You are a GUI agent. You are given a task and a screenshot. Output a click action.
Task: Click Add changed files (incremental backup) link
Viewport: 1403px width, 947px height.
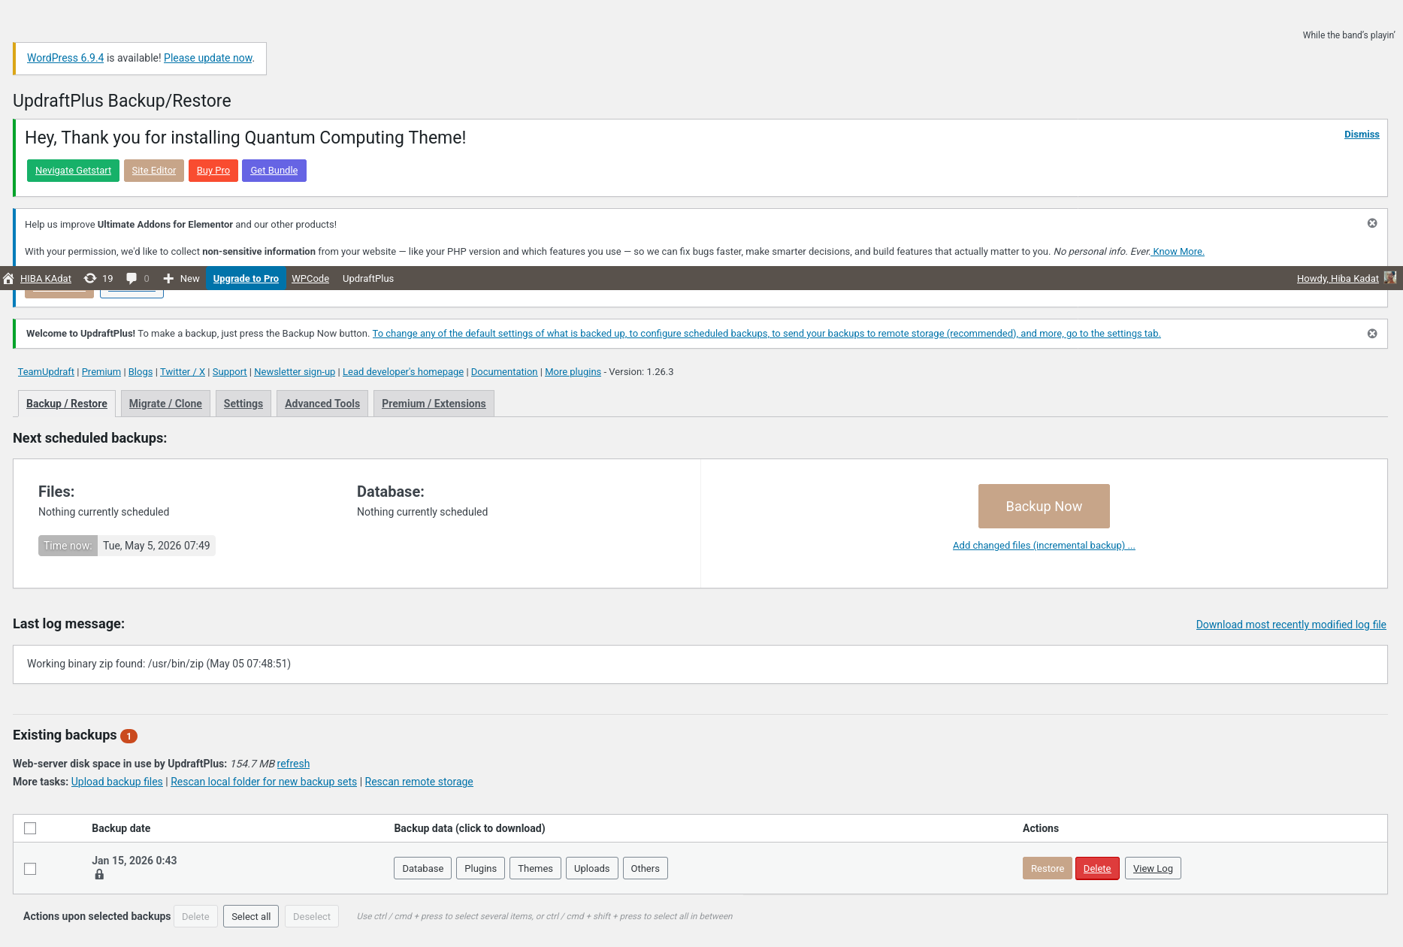coord(1044,546)
